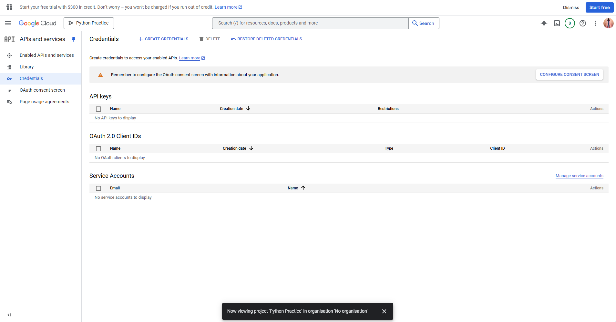Click the Credentials key icon
The image size is (616, 322).
tap(9, 79)
